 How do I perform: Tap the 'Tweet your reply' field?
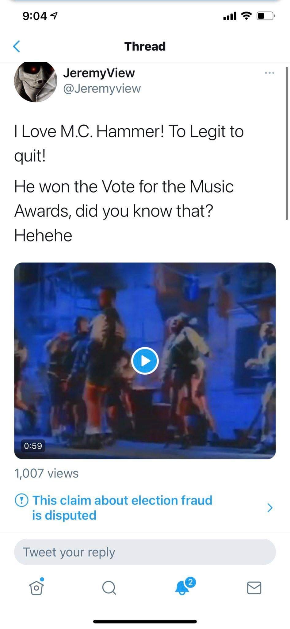pos(145,552)
